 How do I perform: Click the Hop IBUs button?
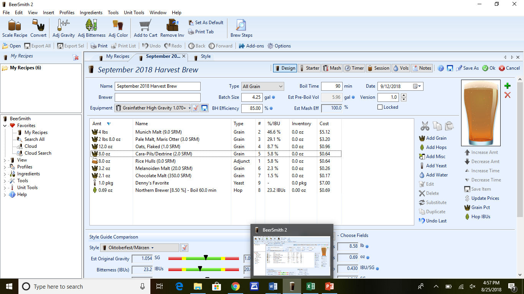[x=477, y=217]
